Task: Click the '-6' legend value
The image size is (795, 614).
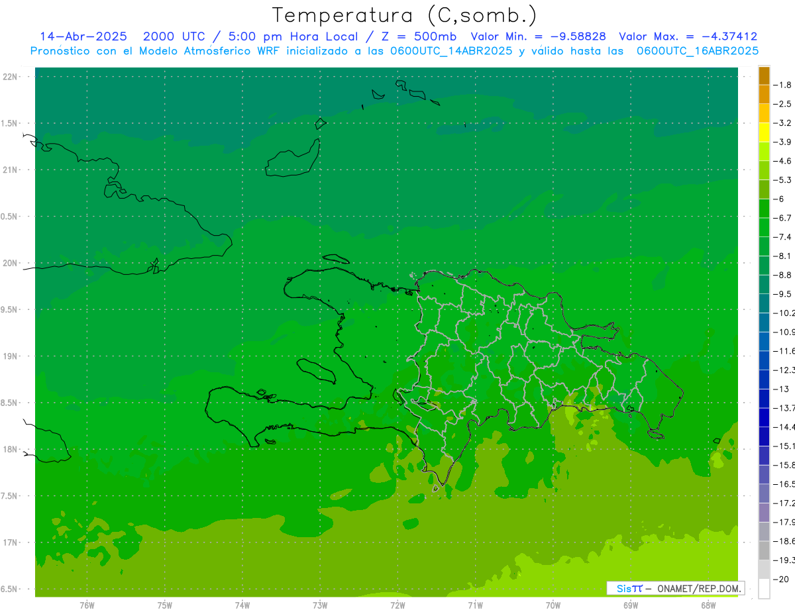Action: (x=778, y=199)
